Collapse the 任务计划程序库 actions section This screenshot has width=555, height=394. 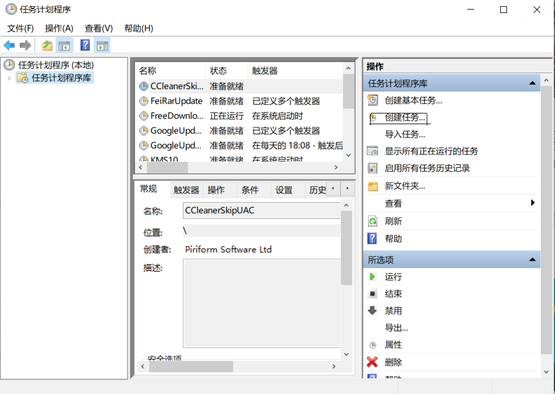click(532, 83)
